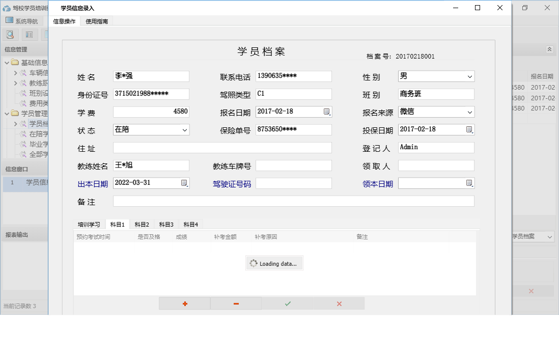Click the minus icon to delete a record
This screenshot has height=359, width=559.
click(236, 303)
